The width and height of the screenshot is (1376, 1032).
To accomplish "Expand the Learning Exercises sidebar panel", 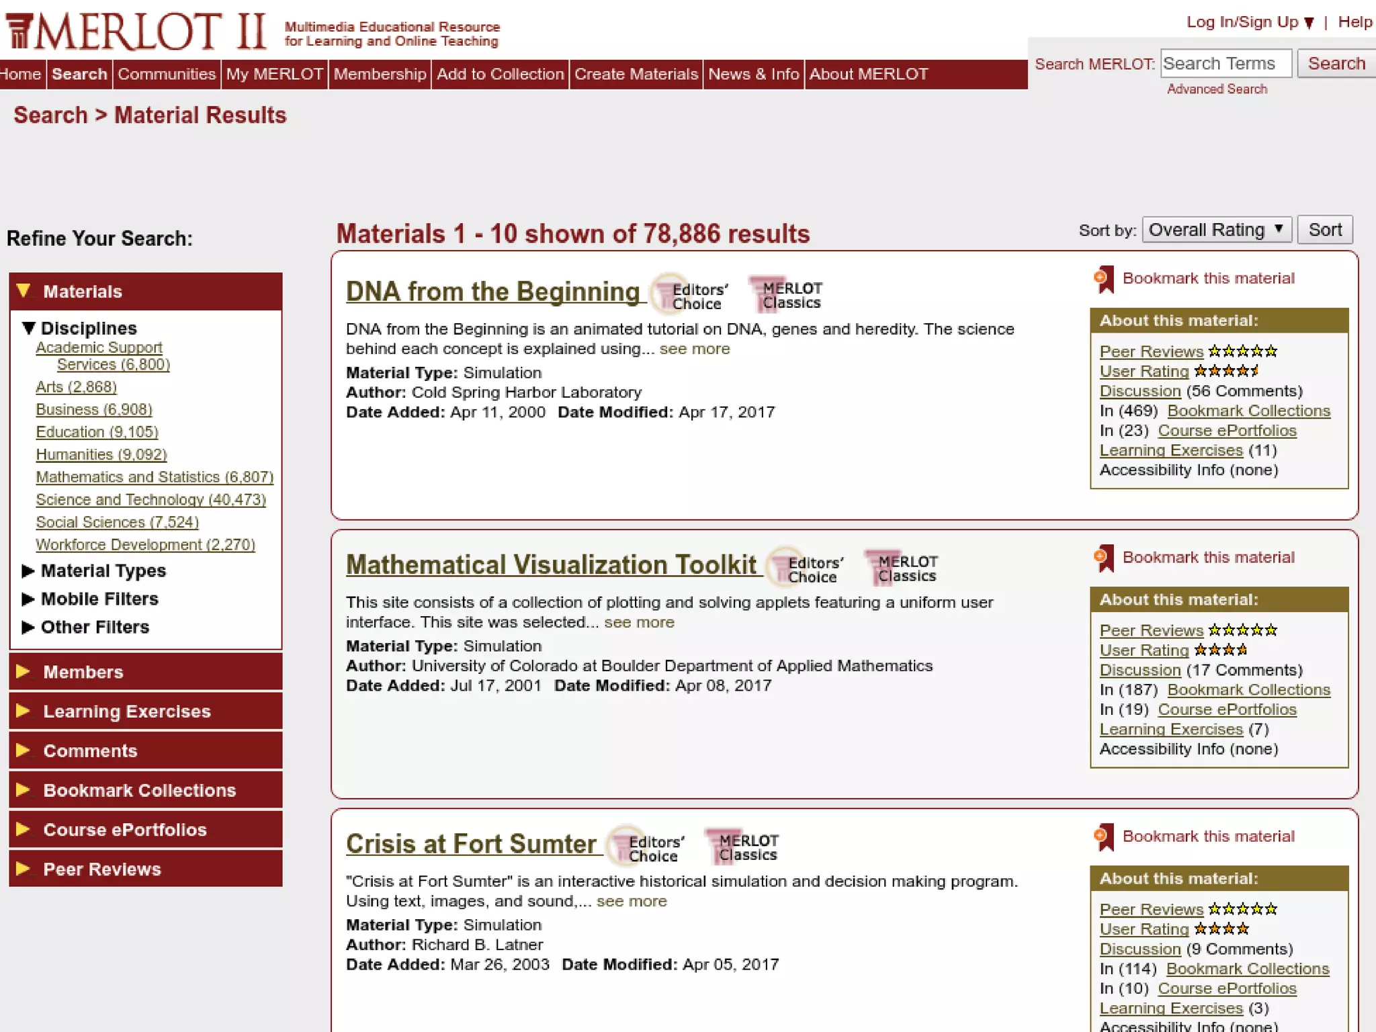I will [x=126, y=711].
